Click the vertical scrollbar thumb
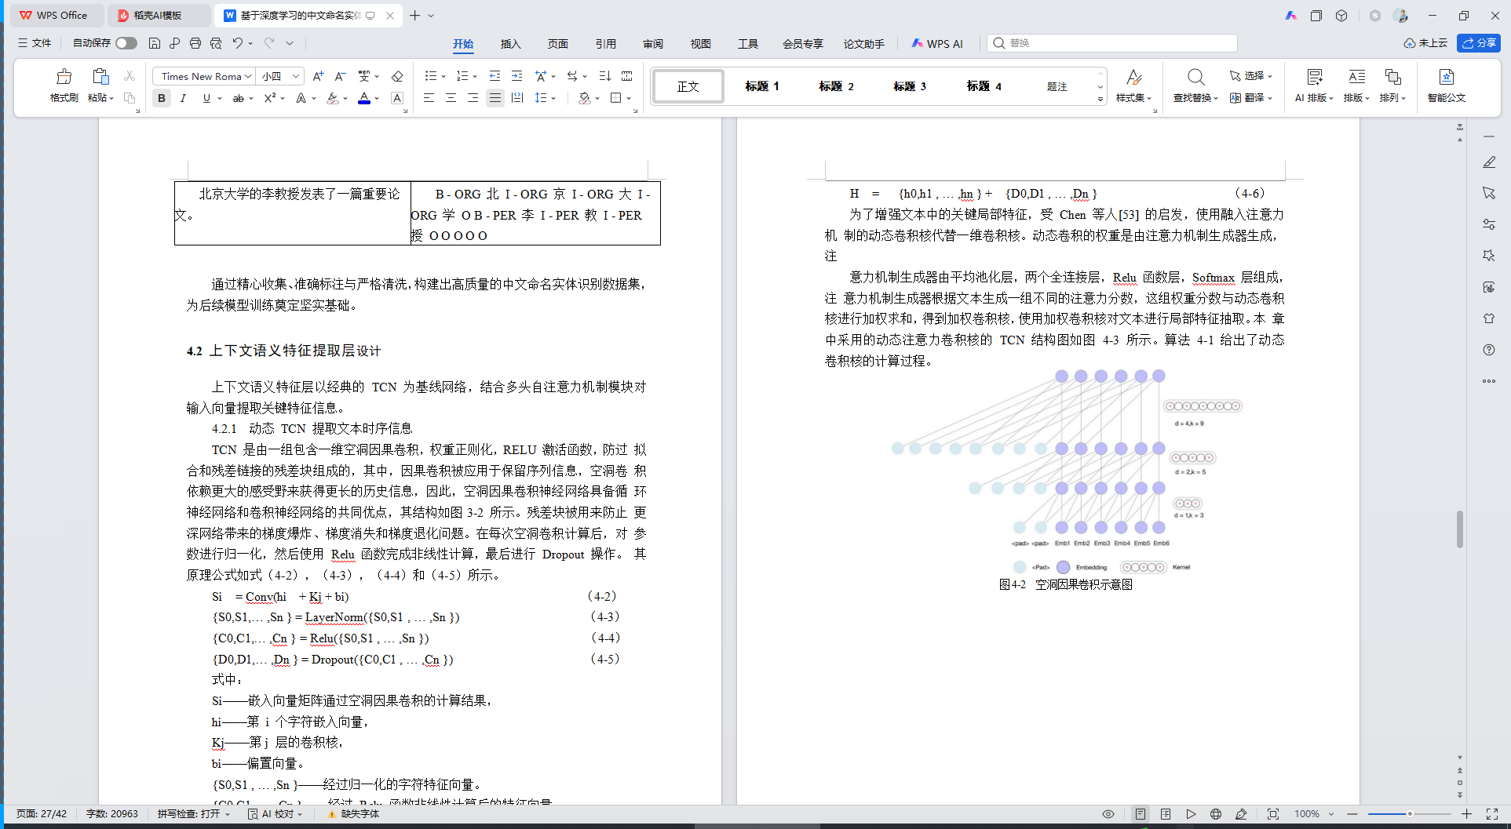1511x829 pixels. (1460, 529)
